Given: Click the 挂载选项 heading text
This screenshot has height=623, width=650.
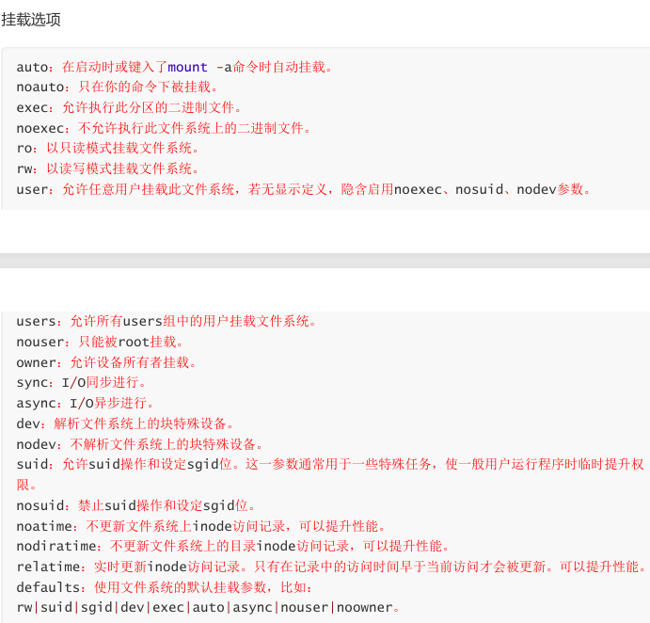Looking at the screenshot, I should pyautogui.click(x=31, y=20).
